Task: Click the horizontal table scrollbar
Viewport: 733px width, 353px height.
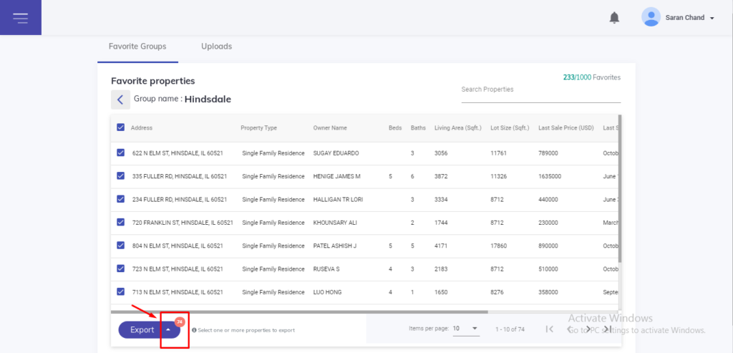Action: coord(299,311)
